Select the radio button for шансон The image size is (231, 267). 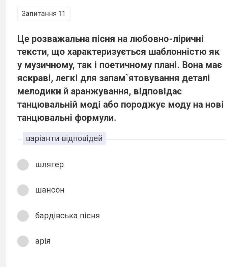23,190
